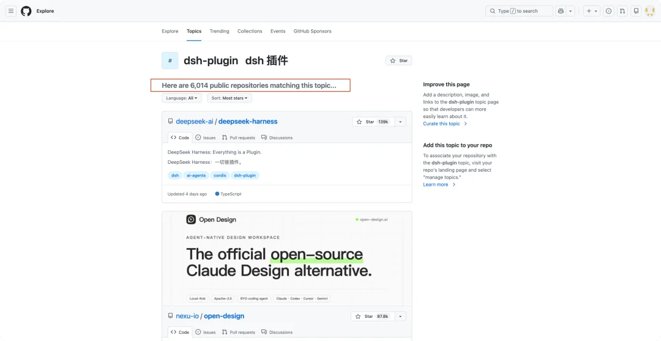Expand the open-design star list dropdown

click(x=400, y=316)
